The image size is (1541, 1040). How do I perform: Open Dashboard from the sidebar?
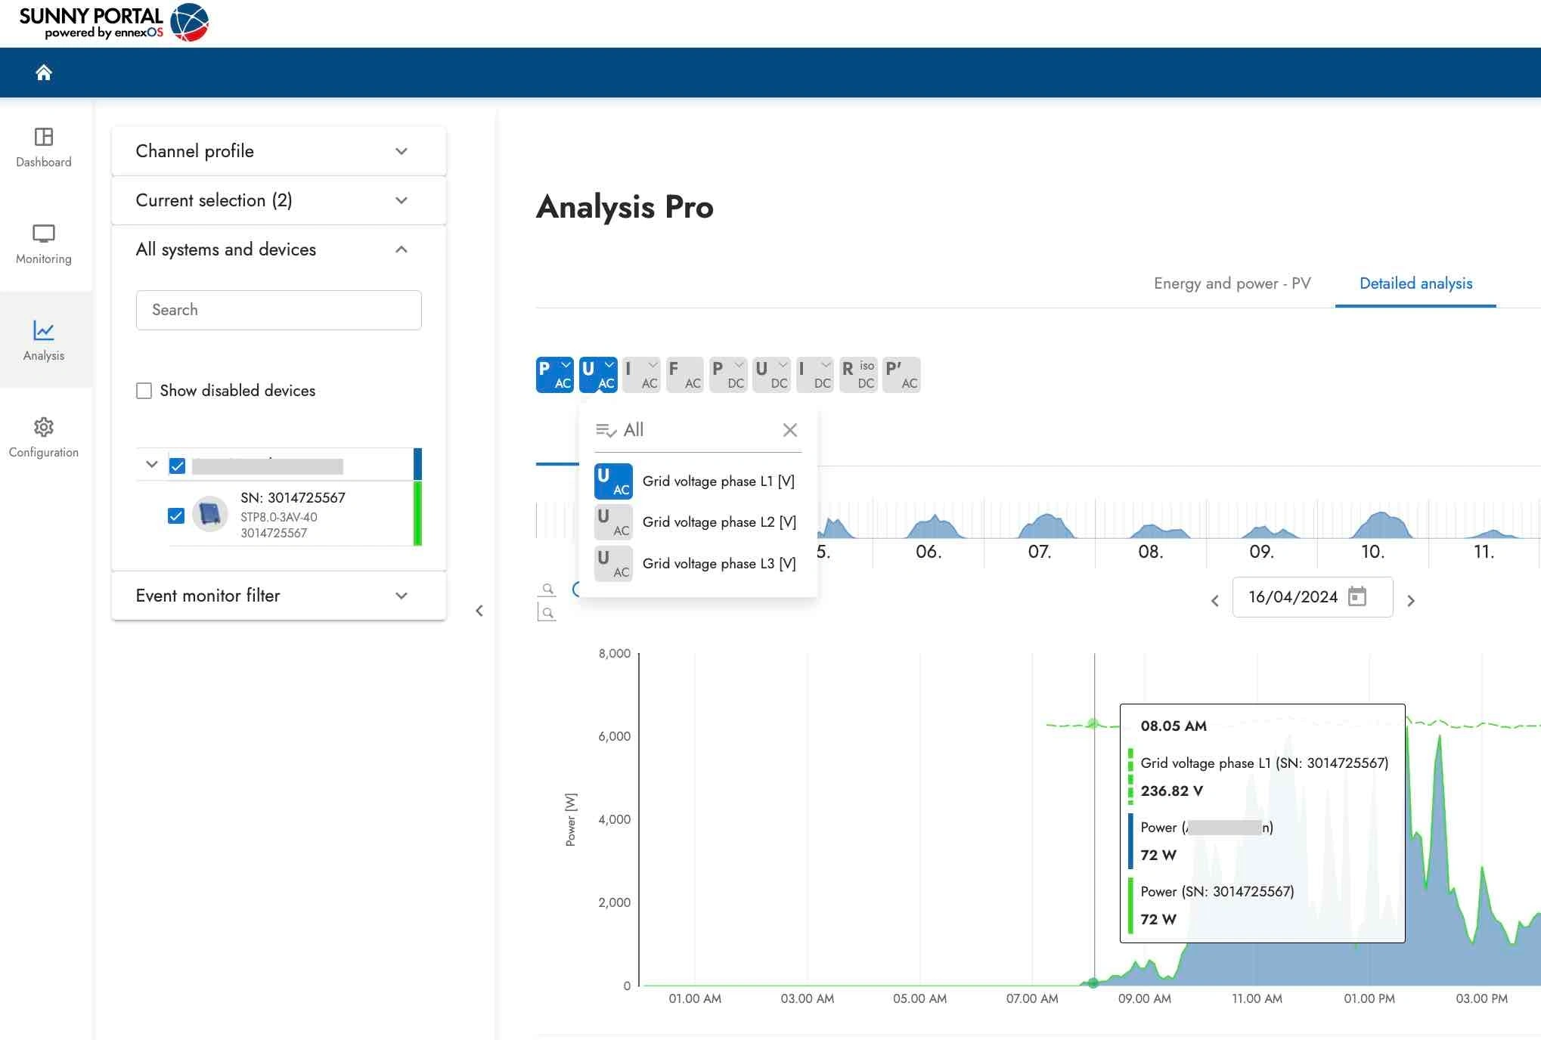point(44,147)
